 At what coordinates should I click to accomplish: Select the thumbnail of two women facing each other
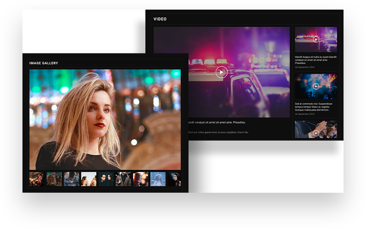coord(89,179)
